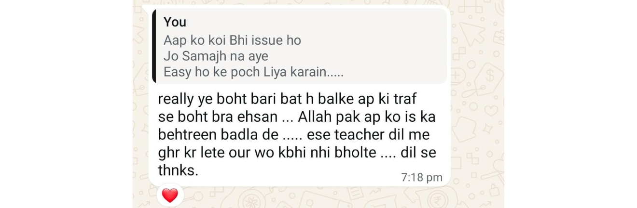Screen dimensions: 637x208
Task: Click the word "thnks." in the message
Action: click(178, 170)
